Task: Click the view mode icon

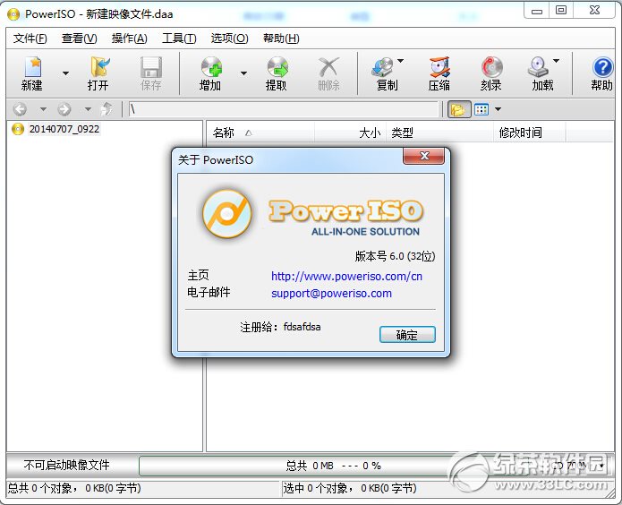Action: point(481,109)
